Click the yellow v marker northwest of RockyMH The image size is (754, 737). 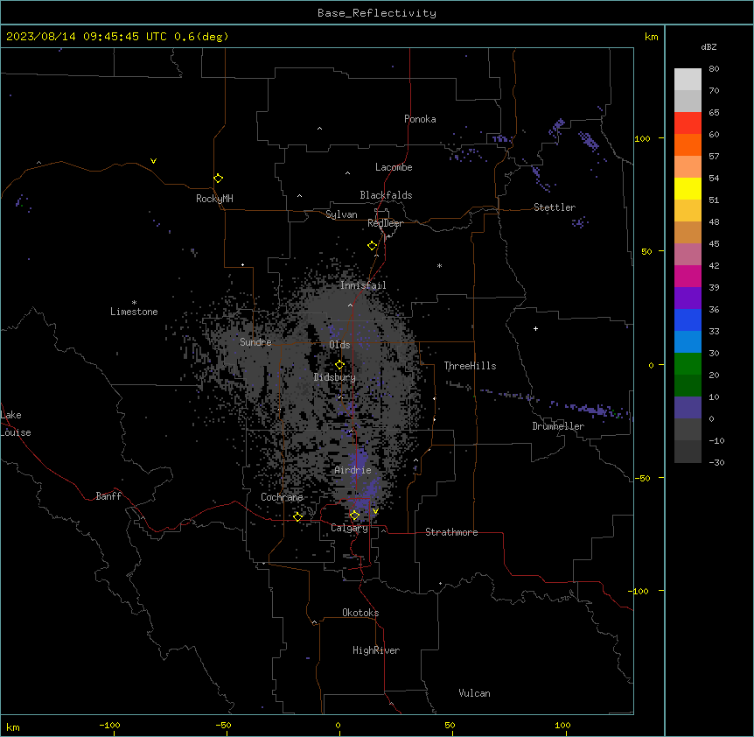(x=153, y=161)
